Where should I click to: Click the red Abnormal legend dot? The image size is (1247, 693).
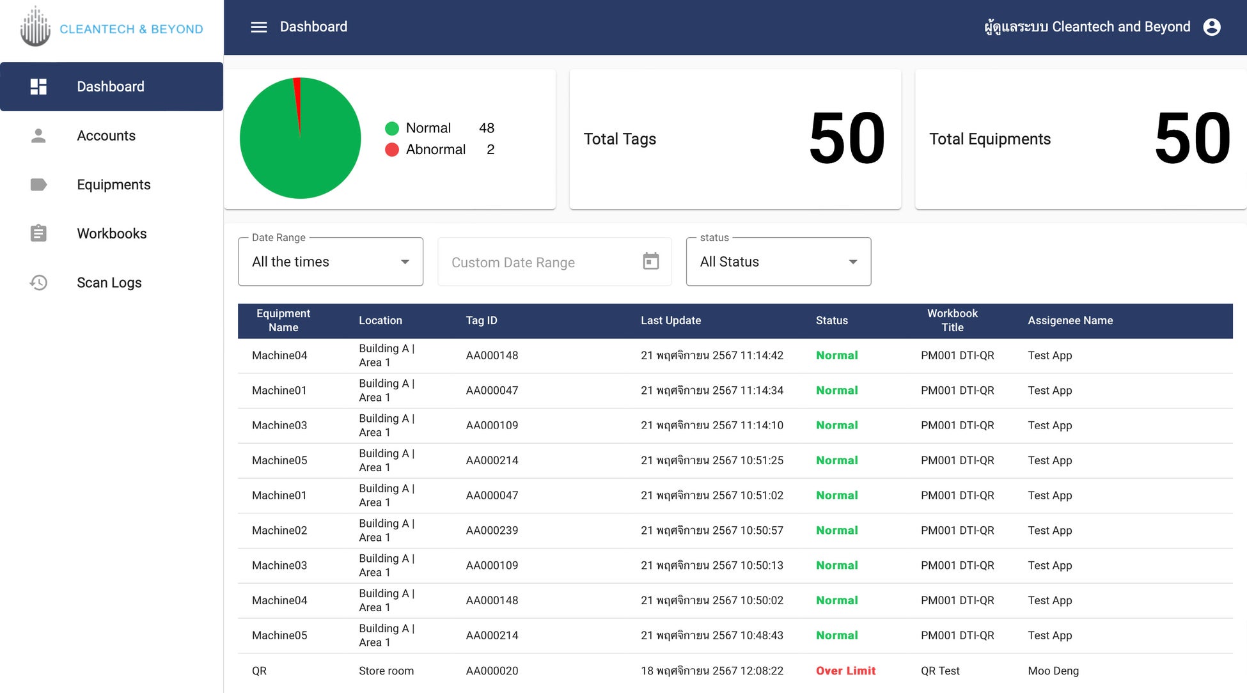pos(392,150)
